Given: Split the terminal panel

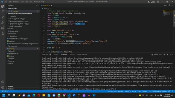Looking at the screenshot, I should [164, 54].
